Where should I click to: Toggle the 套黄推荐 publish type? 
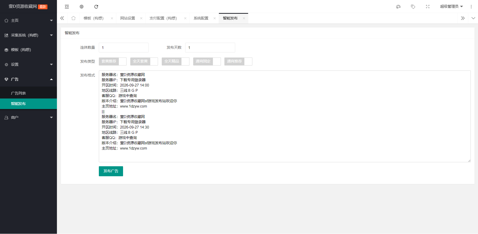pyautogui.click(x=113, y=61)
